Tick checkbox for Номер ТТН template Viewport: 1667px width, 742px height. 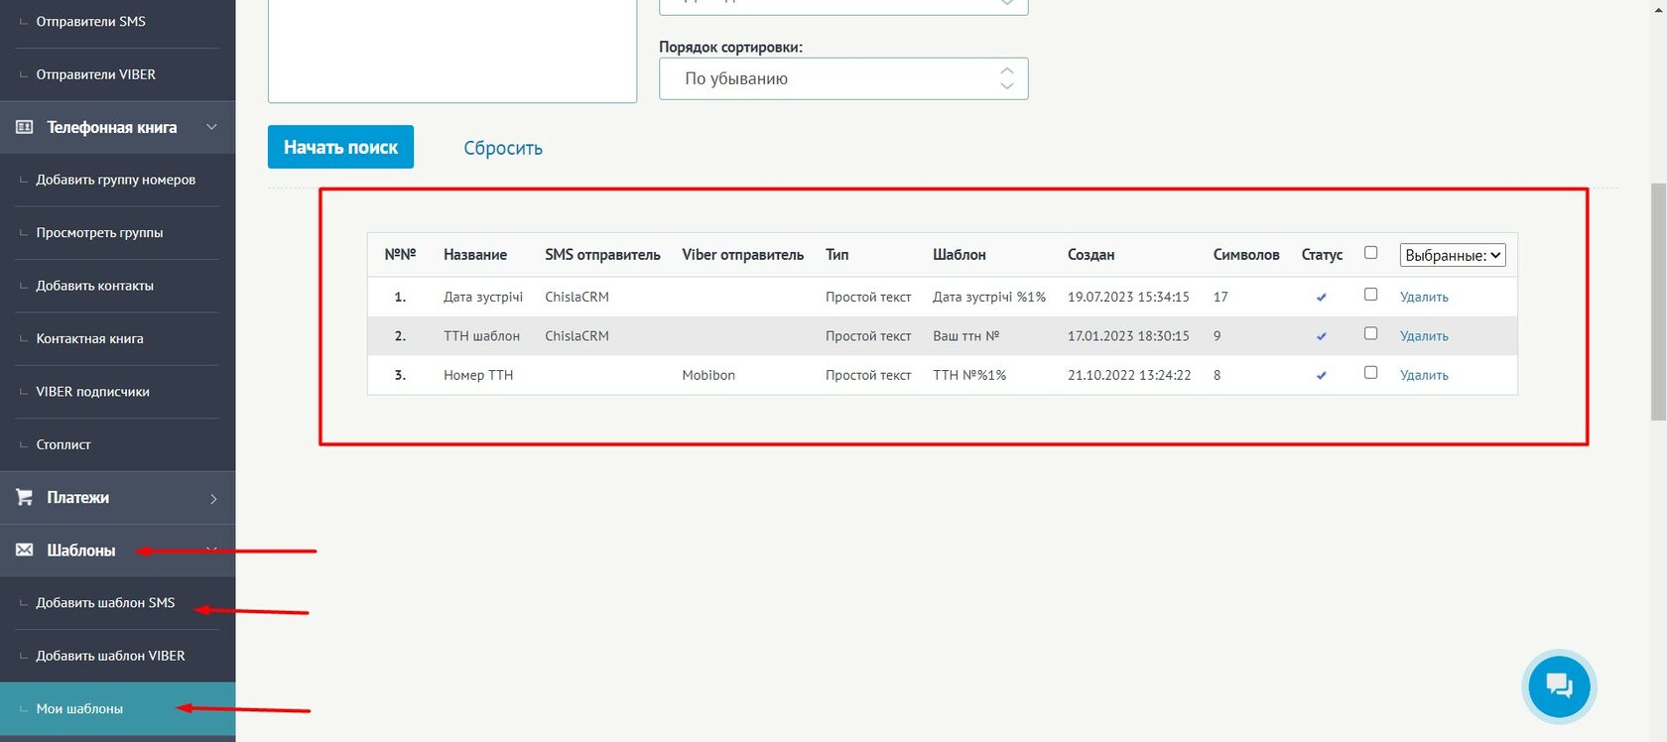1370,373
